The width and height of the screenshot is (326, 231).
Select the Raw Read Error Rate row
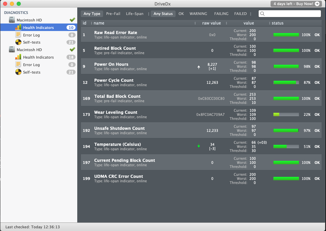click(201, 34)
